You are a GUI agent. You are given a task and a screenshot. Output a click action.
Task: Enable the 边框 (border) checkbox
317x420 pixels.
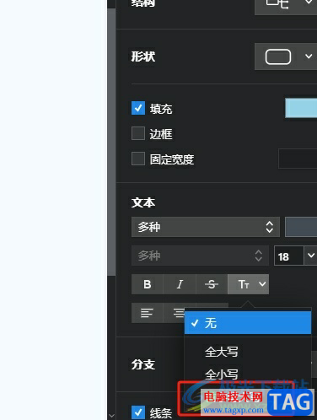tap(138, 133)
